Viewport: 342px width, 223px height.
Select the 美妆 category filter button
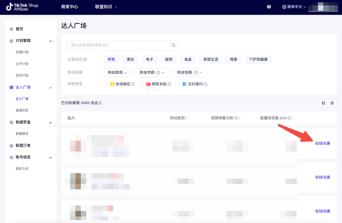tap(130, 59)
